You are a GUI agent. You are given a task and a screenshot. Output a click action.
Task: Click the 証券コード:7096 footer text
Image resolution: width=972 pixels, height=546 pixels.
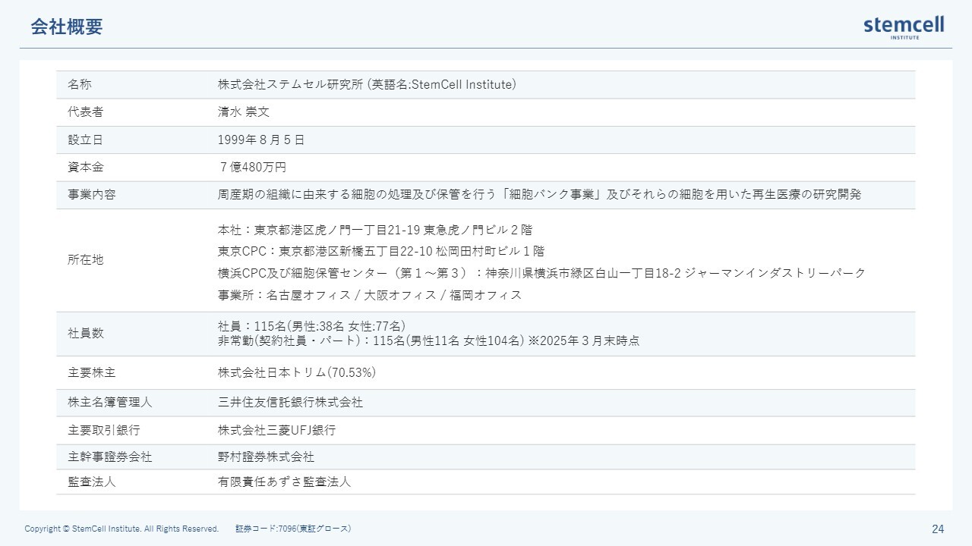pos(293,529)
